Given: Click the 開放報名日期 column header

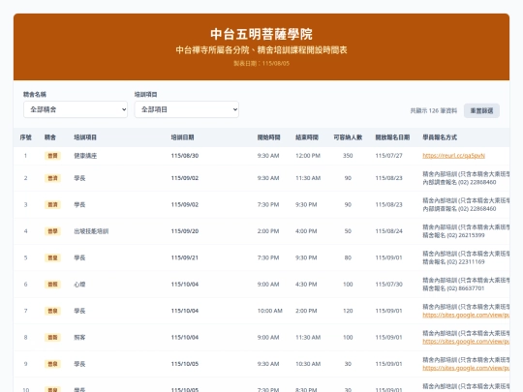Looking at the screenshot, I should tap(392, 137).
